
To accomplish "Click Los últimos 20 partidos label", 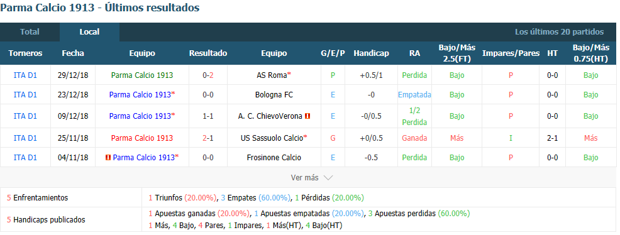I will click(x=559, y=32).
